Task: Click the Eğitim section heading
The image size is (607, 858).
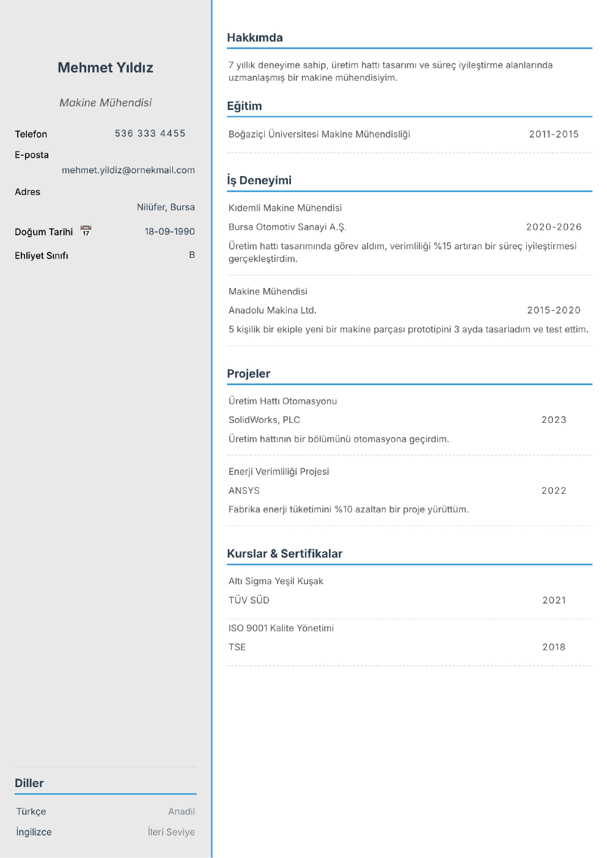Action: (245, 106)
